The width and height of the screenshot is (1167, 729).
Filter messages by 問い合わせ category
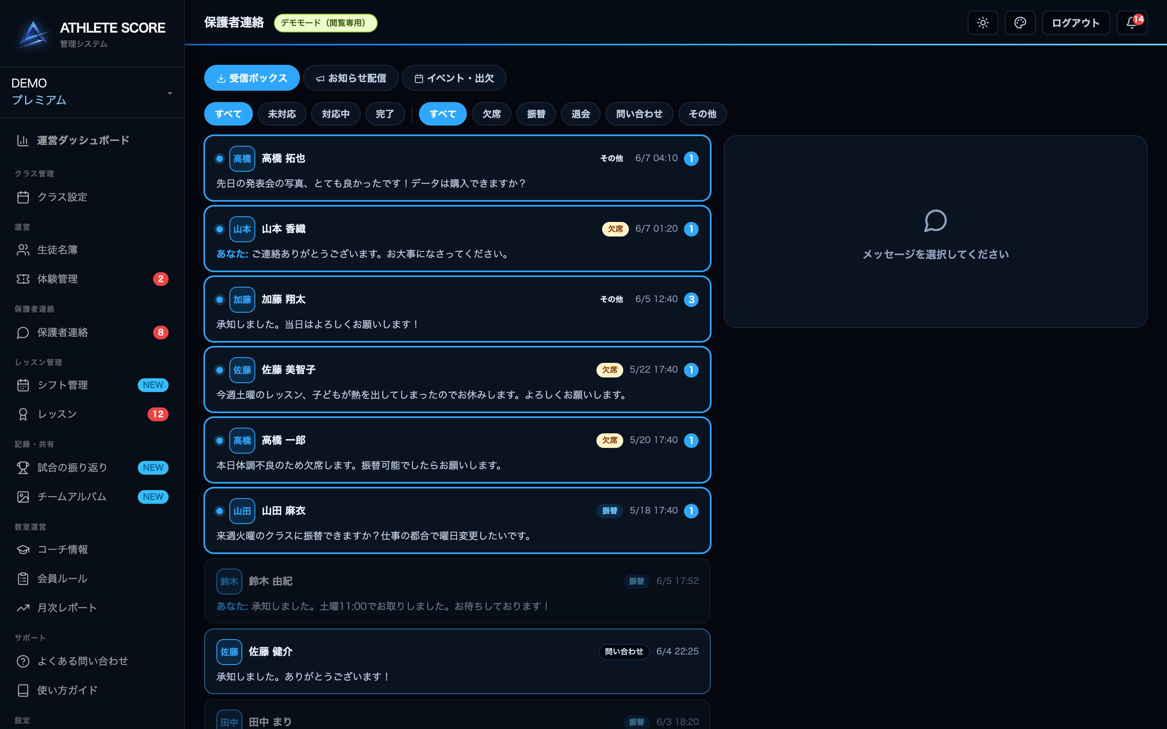coord(639,114)
